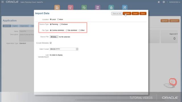Click 'No data to display' text
The width and height of the screenshot is (182, 102).
click(56, 55)
